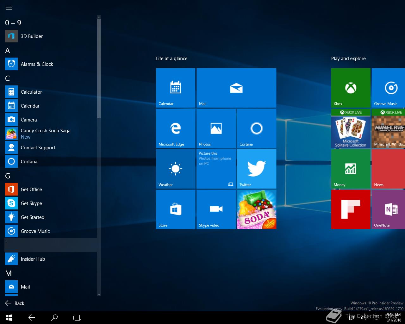Click the app list scrollbar down arrow

coord(99,294)
